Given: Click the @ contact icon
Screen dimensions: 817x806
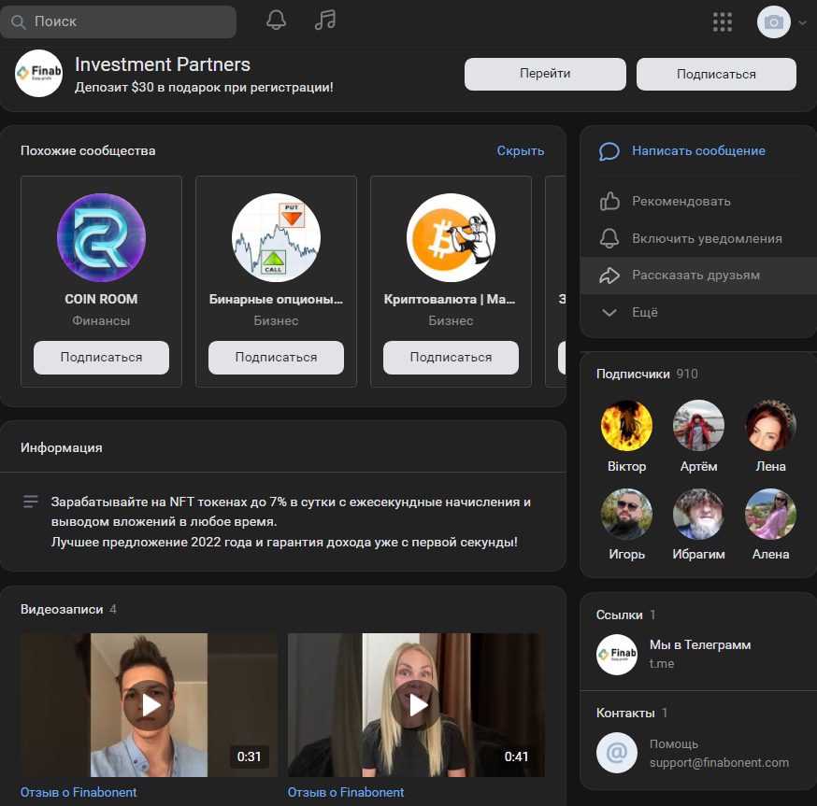Looking at the screenshot, I should pos(616,753).
